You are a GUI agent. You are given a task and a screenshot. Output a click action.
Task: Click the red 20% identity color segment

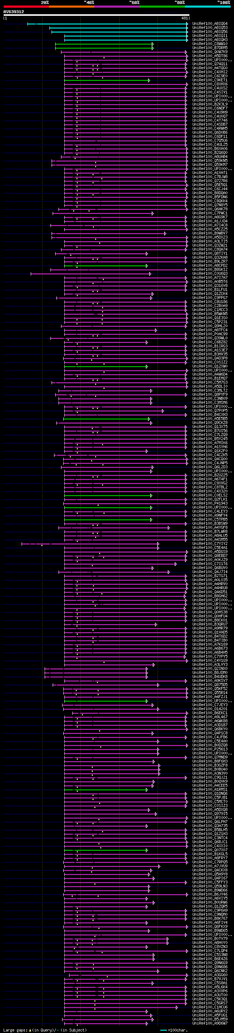click(x=26, y=7)
